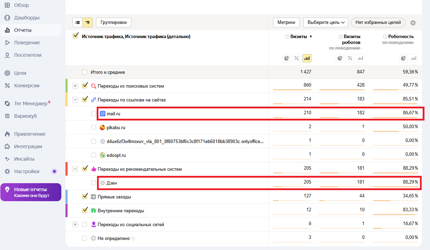The width and height of the screenshot is (430, 250).
Task: Toggle the Итого и средние checkbox
Action: 85,72
